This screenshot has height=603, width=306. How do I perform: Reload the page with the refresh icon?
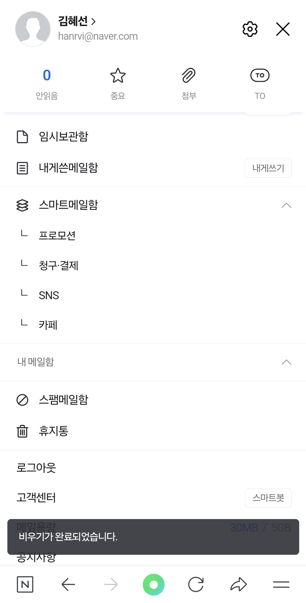[196, 584]
